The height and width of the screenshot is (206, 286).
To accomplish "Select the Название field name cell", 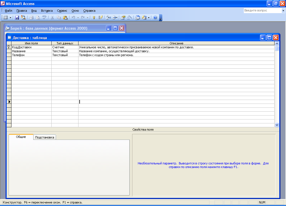I will (31, 51).
